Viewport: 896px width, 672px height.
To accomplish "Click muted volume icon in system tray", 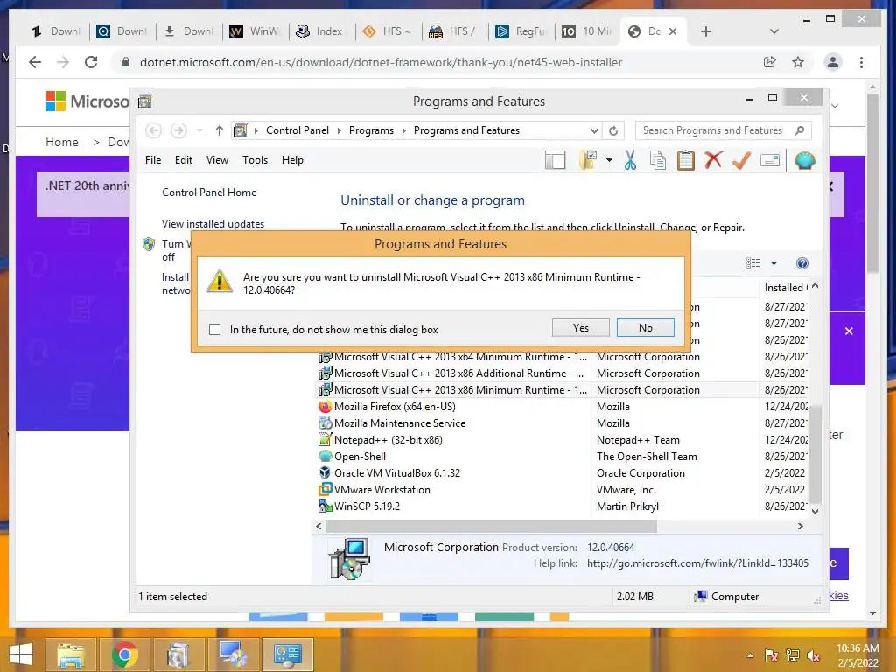I will (x=813, y=655).
